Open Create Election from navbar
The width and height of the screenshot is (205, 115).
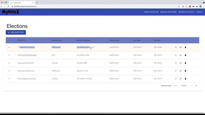[x=151, y=12]
